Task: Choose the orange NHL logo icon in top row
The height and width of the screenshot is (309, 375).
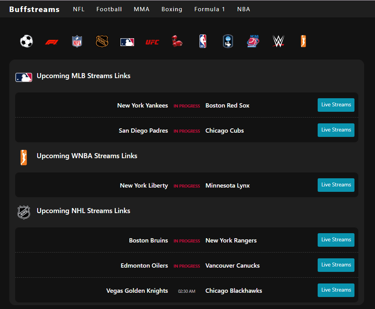Action: tap(102, 41)
